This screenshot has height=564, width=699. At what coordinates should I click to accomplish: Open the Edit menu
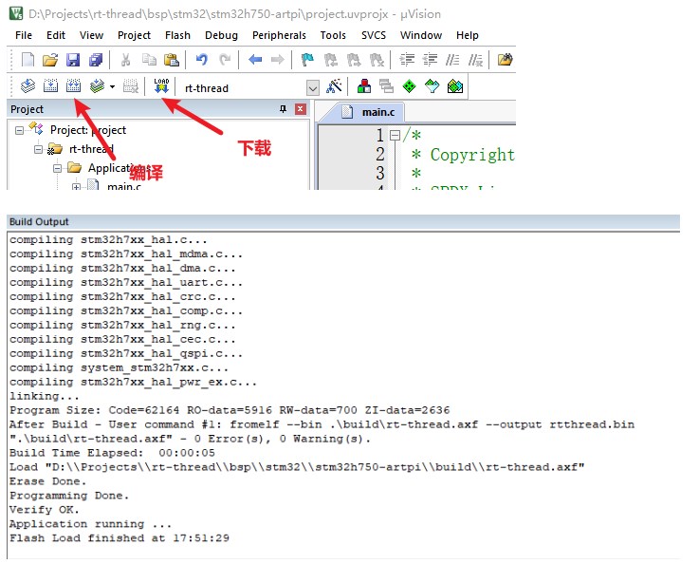pyautogui.click(x=56, y=35)
